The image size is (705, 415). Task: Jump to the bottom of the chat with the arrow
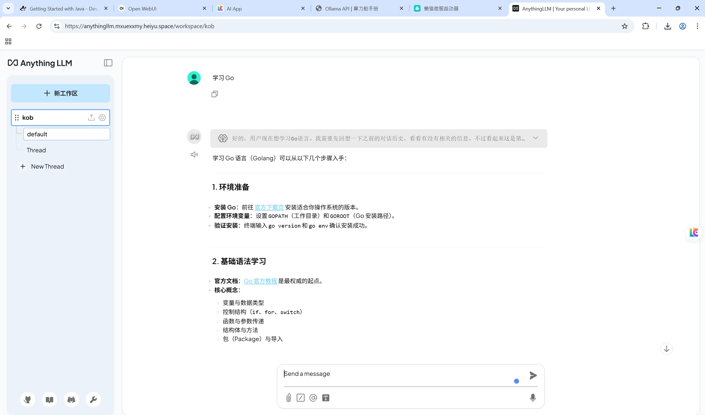[x=666, y=349]
